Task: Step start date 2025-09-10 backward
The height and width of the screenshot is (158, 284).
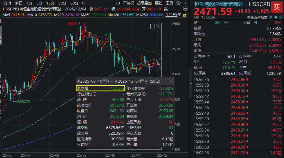Action: (78, 81)
